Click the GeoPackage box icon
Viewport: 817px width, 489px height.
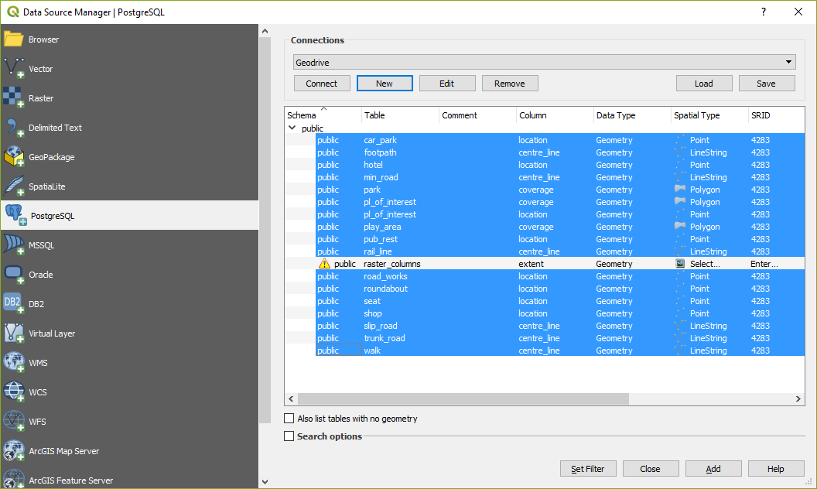[x=14, y=156]
